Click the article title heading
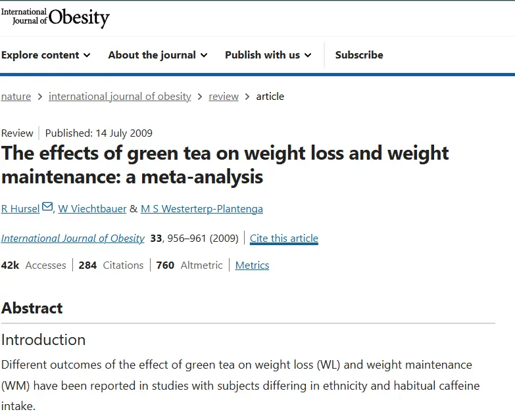515x414 pixels. 225,165
